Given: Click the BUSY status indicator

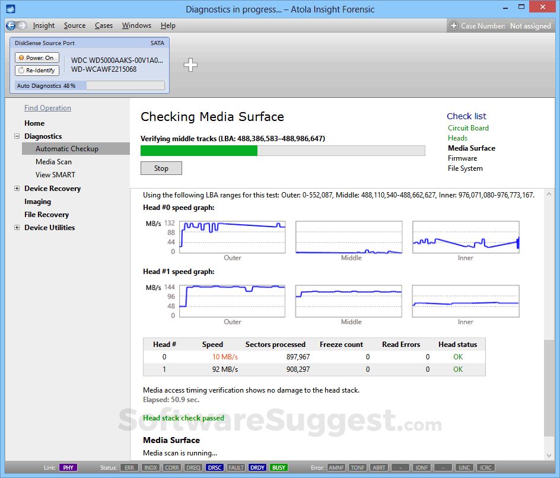Looking at the screenshot, I should point(279,467).
